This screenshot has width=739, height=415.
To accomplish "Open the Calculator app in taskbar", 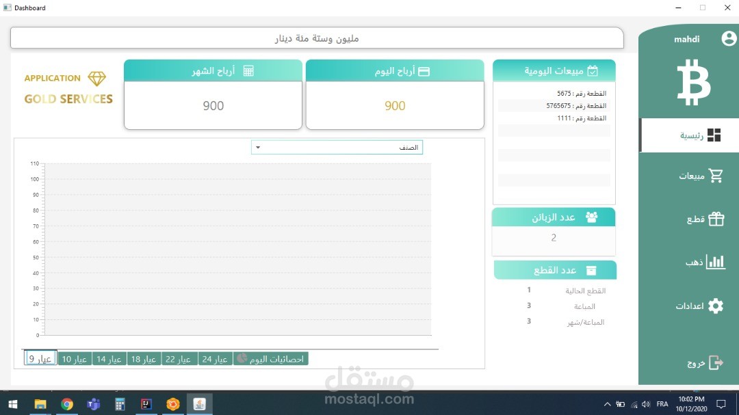I will pyautogui.click(x=120, y=404).
